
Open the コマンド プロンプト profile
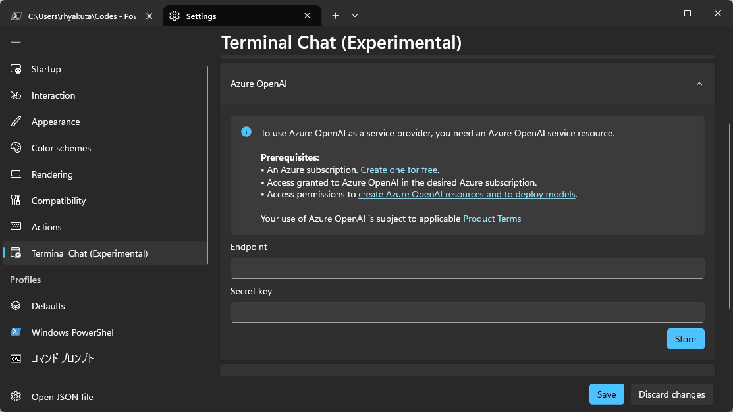[105, 358]
